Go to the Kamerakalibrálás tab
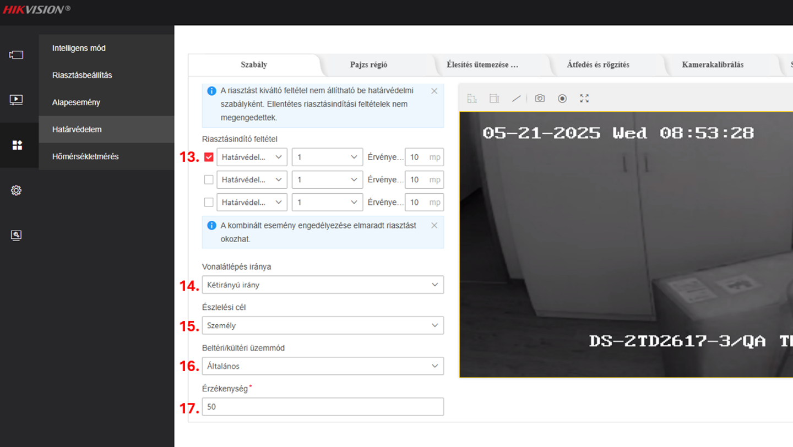The width and height of the screenshot is (793, 447). pos(713,64)
